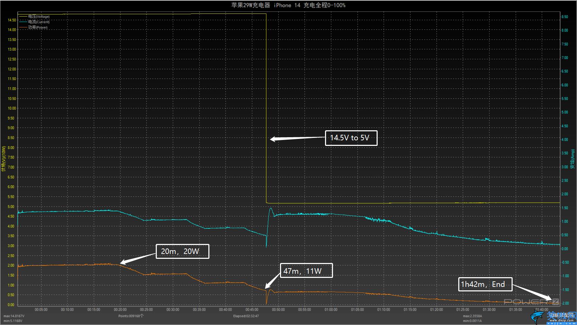The image size is (577, 325).
Task: Click the 01:15:00 time axis label
Action: 410,310
